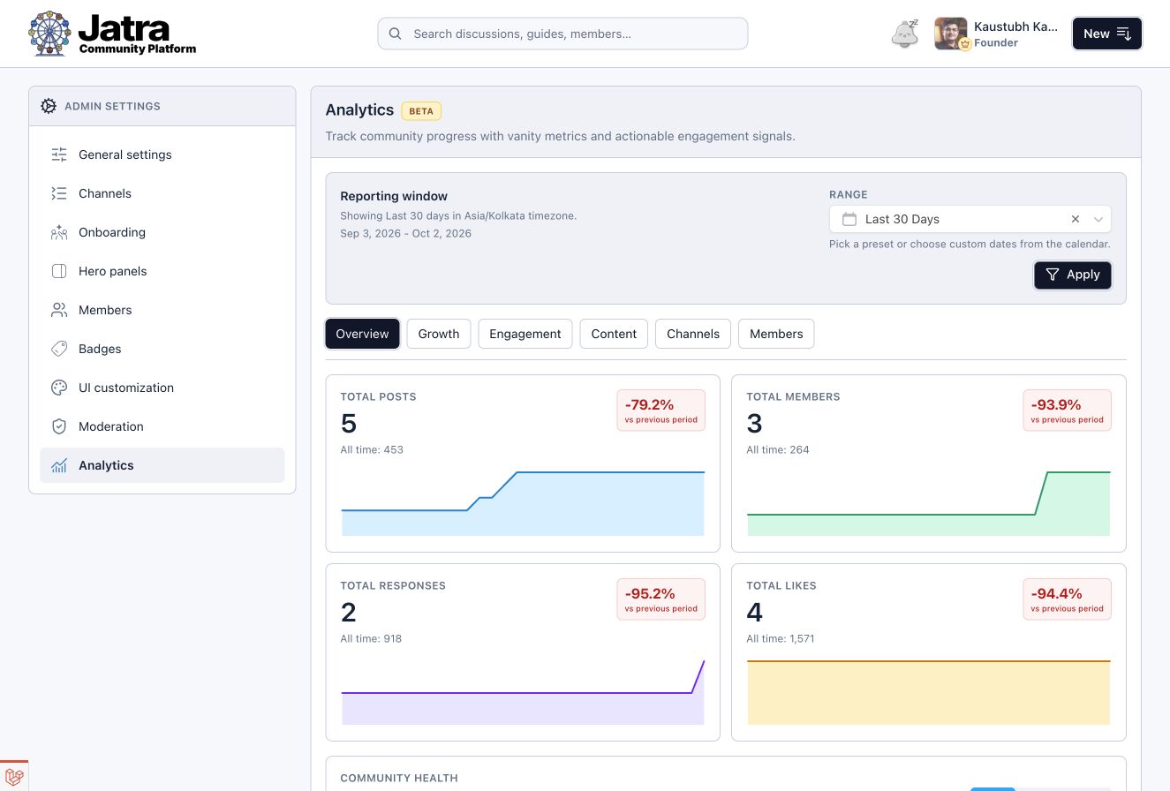Click the BETA badge next to Analytics
This screenshot has height=791, width=1170.
pos(421,111)
